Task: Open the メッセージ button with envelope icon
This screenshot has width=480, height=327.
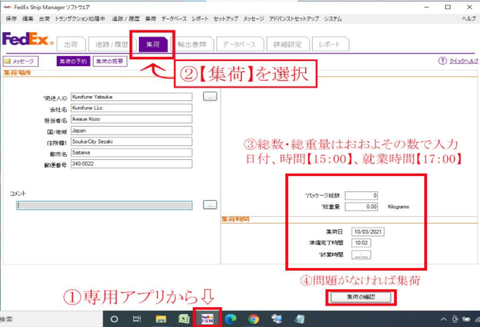Action: pyautogui.click(x=21, y=61)
